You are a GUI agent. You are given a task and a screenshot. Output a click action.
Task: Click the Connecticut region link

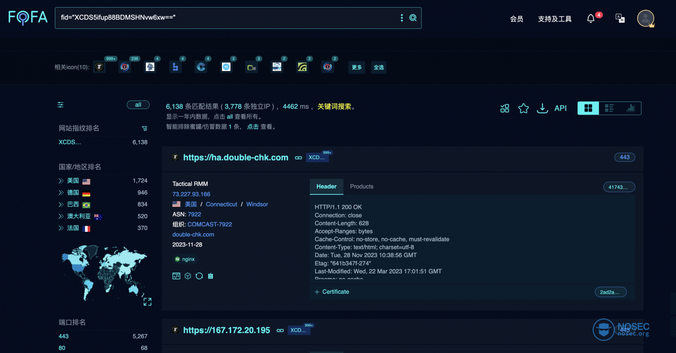tap(221, 204)
